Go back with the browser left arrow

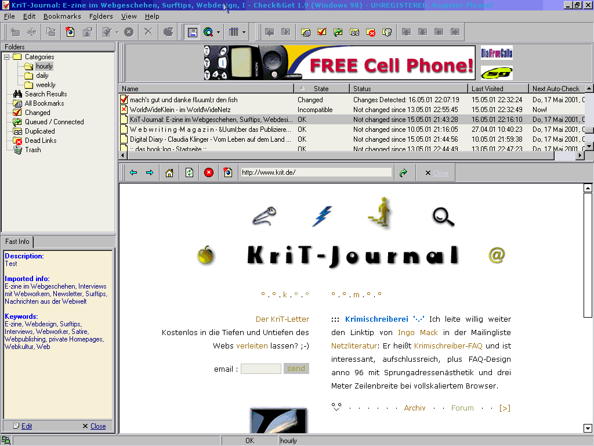[133, 172]
